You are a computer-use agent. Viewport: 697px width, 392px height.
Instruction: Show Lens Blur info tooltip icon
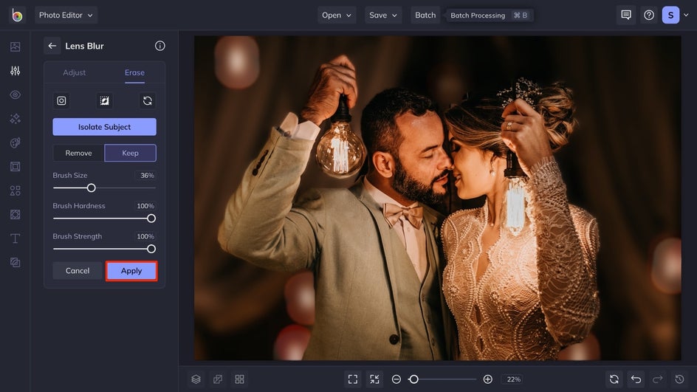[160, 46]
